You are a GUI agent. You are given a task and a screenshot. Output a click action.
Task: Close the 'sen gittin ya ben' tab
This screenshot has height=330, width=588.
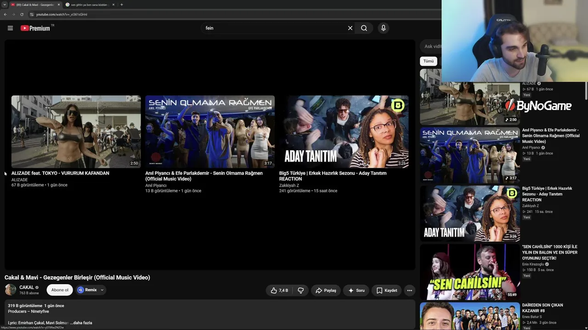coord(113,5)
